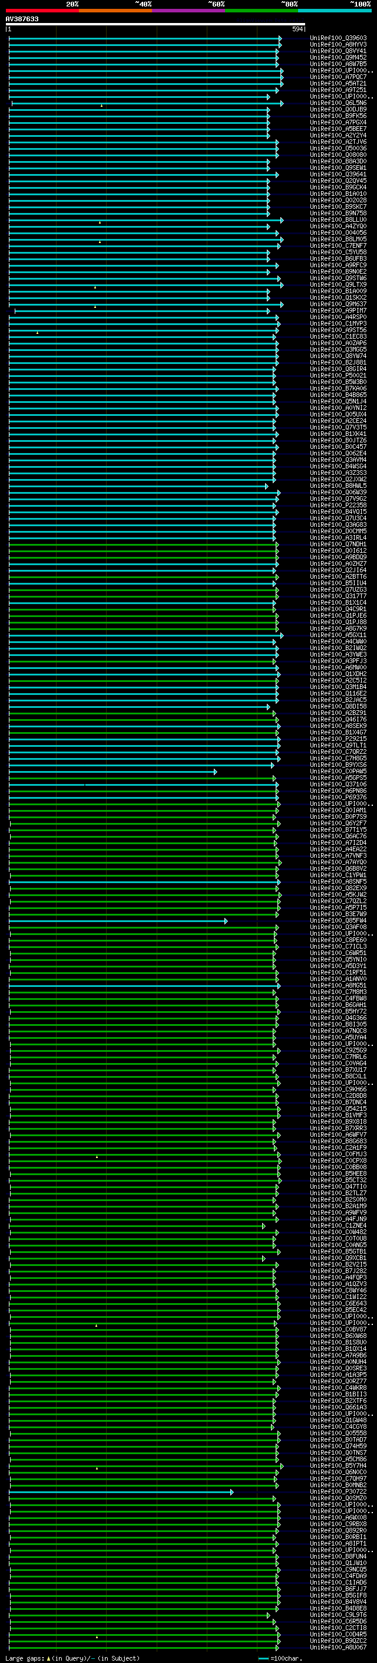The image size is (377, 1663).
Task: Select last hit label UniRef100_A8U067
Action: pyautogui.click(x=338, y=1647)
